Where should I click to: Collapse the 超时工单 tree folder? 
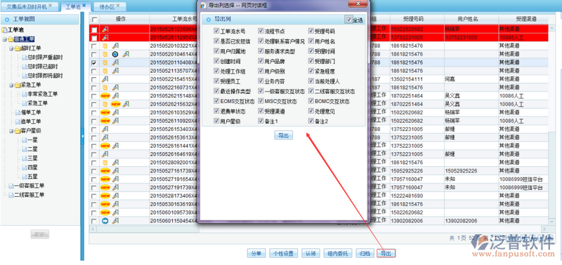(x=11, y=48)
